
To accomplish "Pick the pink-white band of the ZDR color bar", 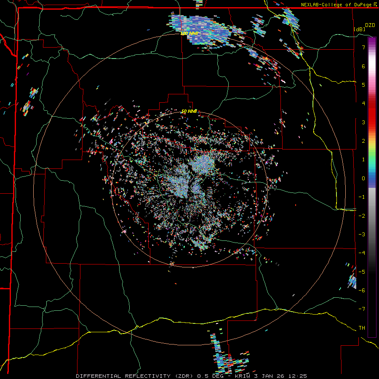I will click(x=372, y=70).
